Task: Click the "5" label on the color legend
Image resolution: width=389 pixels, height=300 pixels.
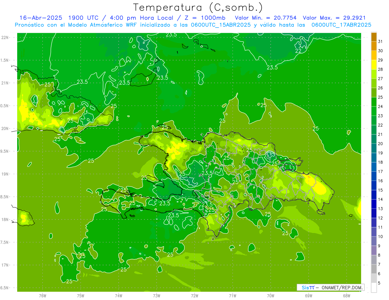Action: (x=379, y=283)
